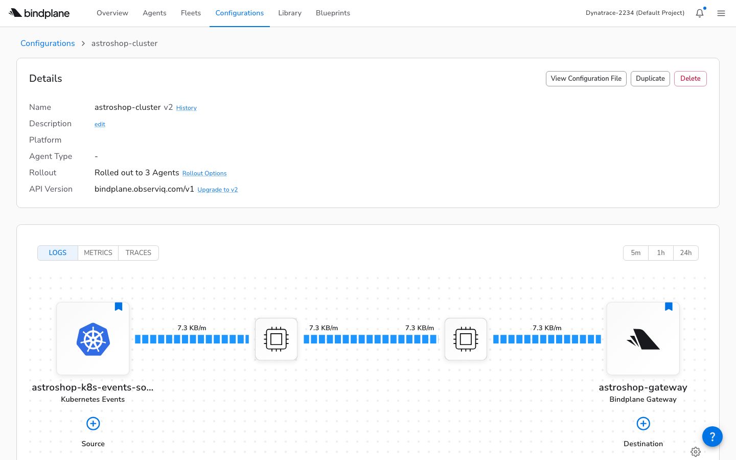The width and height of the screenshot is (736, 460).
Task: Switch to the METRICS tab
Action: click(x=98, y=252)
